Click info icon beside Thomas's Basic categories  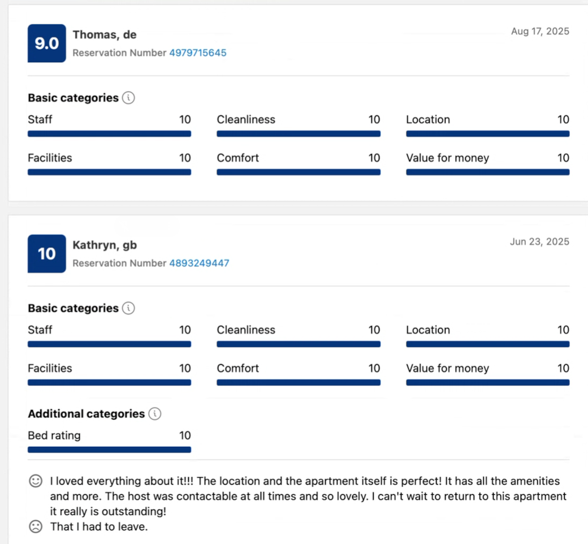129,98
